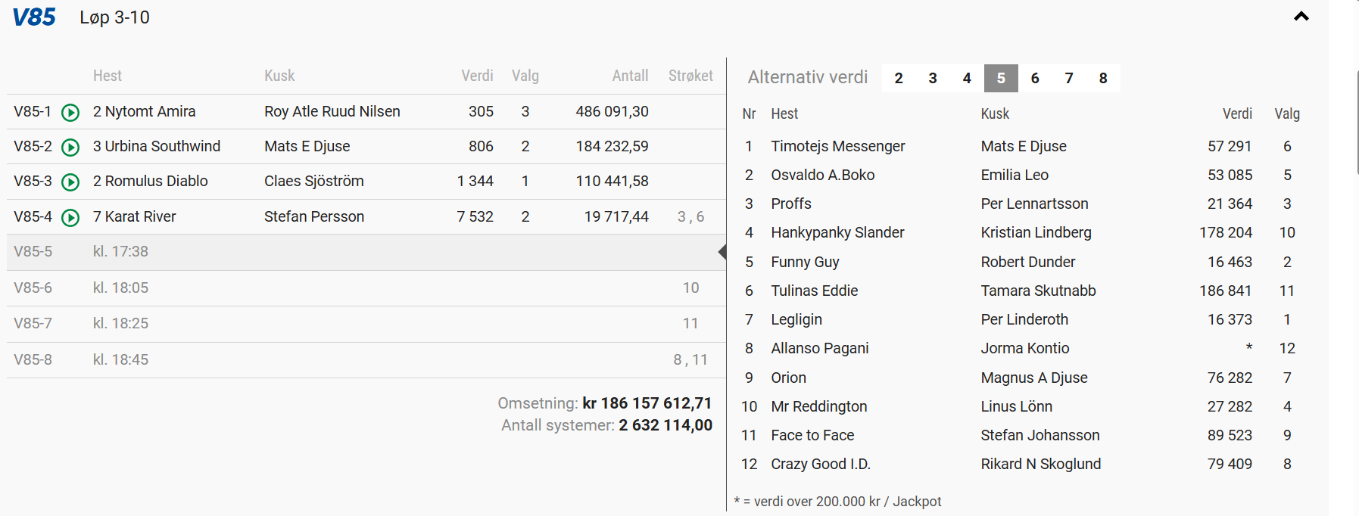The image size is (1359, 516).
Task: Open Alternativ verdi tab 7
Action: 1069,79
